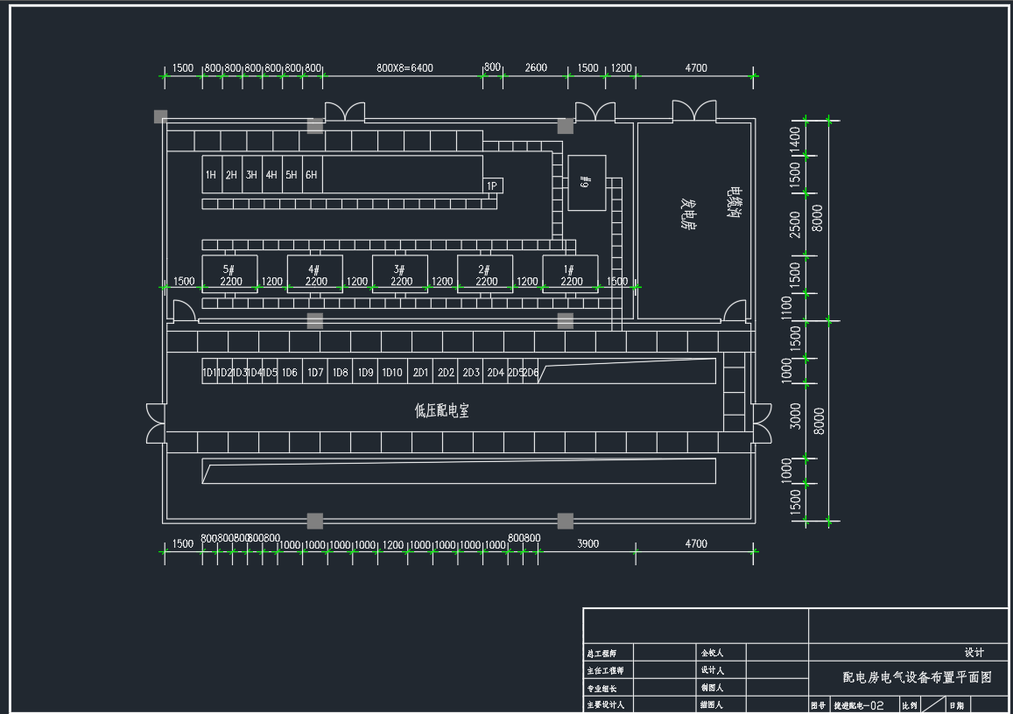Select the 3900 bottom dimension text
Viewport: 1013px width, 714px height.
pos(587,543)
